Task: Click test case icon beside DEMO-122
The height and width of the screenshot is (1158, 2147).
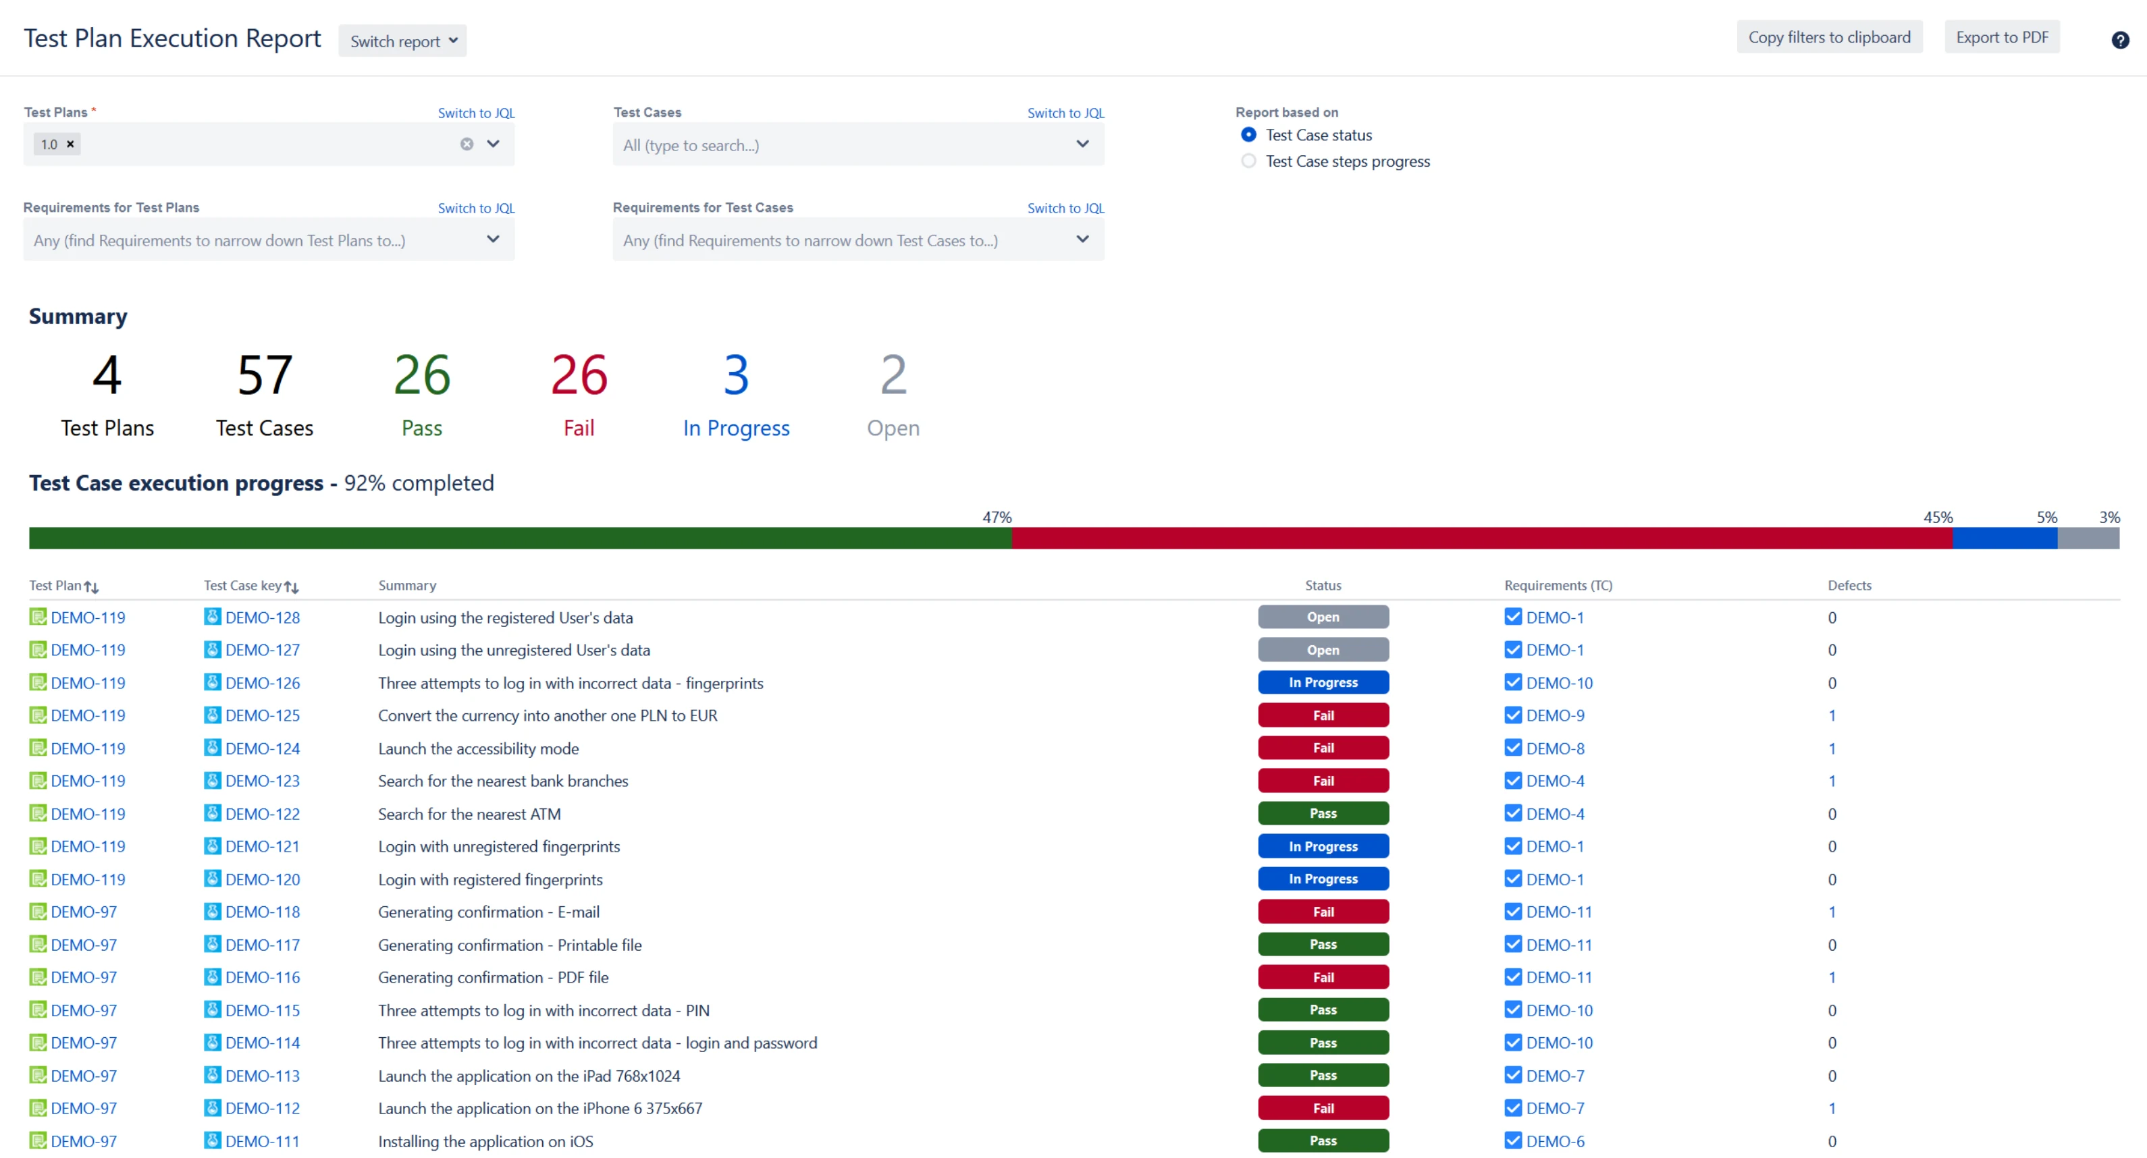Action: [x=213, y=813]
